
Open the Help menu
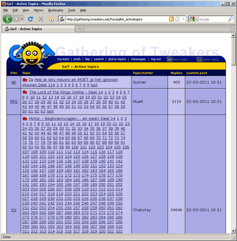pos(83,10)
